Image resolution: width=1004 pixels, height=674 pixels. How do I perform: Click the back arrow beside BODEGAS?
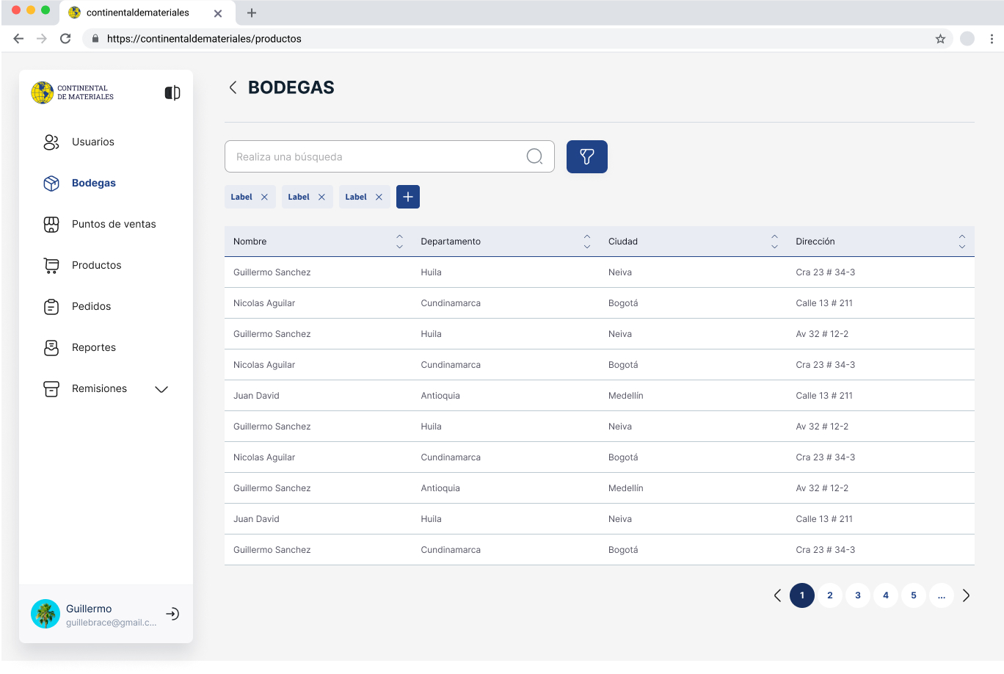point(233,87)
